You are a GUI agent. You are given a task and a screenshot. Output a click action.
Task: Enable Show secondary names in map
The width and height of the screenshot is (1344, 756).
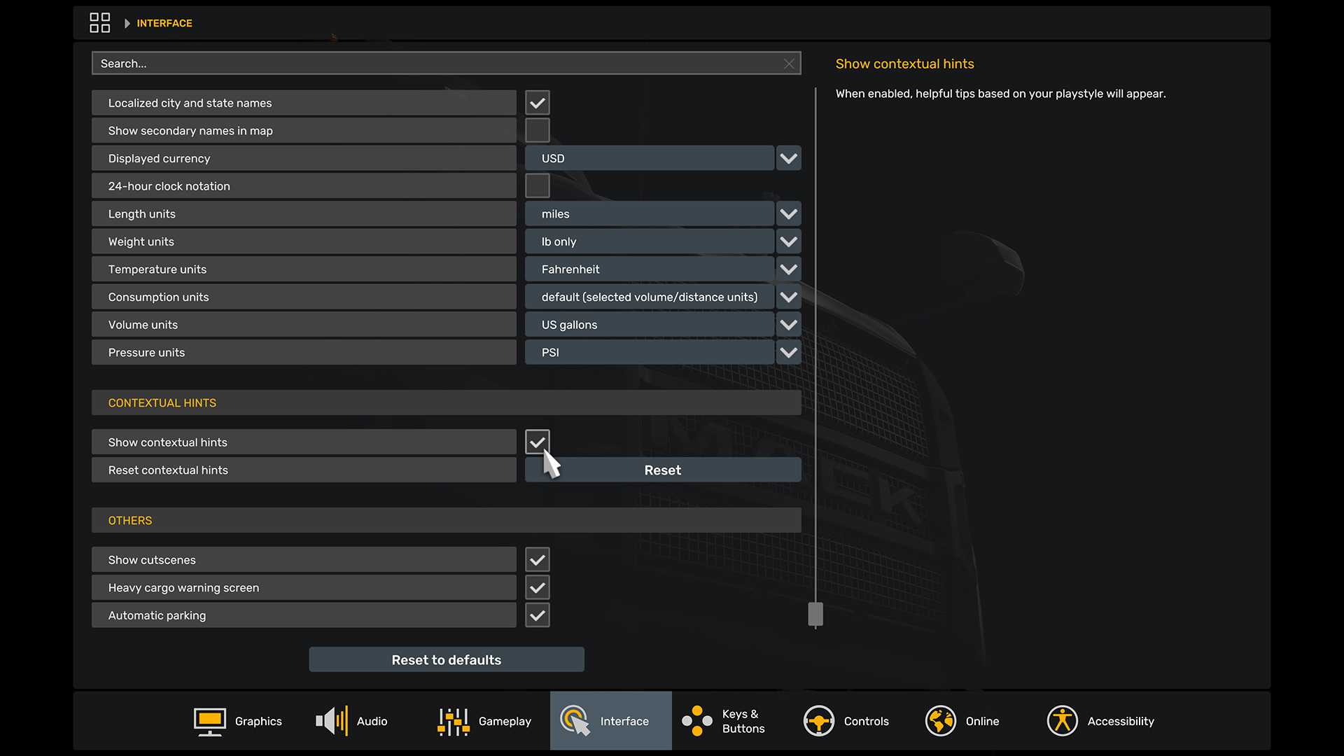point(537,131)
